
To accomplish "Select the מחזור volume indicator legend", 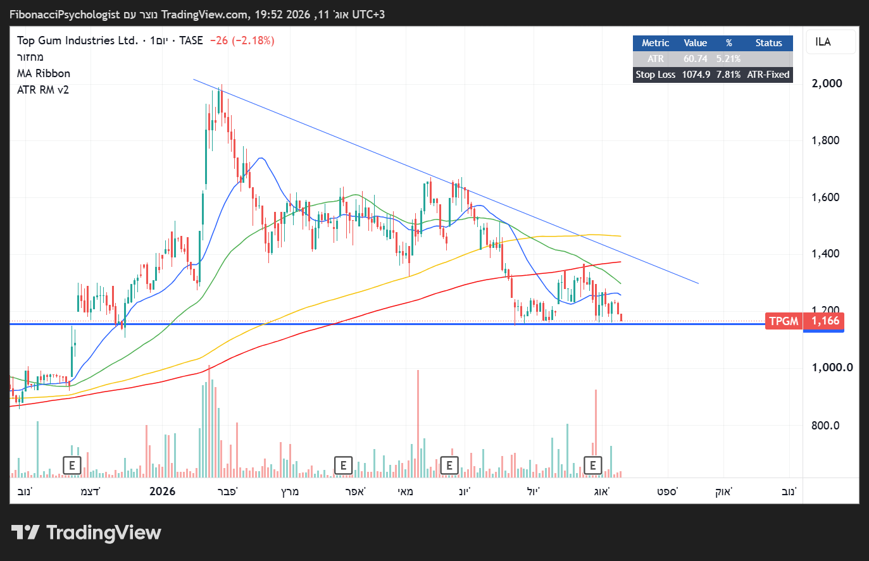I will 30,57.
